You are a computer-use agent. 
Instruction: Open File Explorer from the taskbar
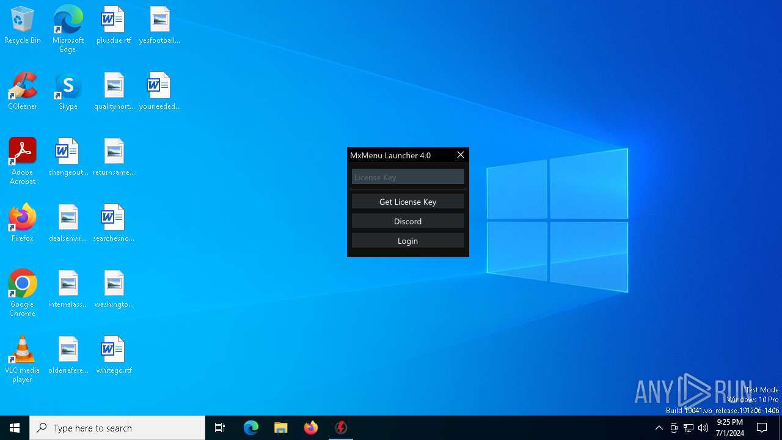coord(281,428)
